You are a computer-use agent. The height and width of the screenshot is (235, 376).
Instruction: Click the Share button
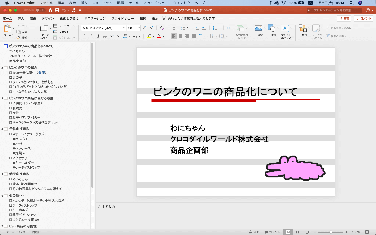click(344, 19)
